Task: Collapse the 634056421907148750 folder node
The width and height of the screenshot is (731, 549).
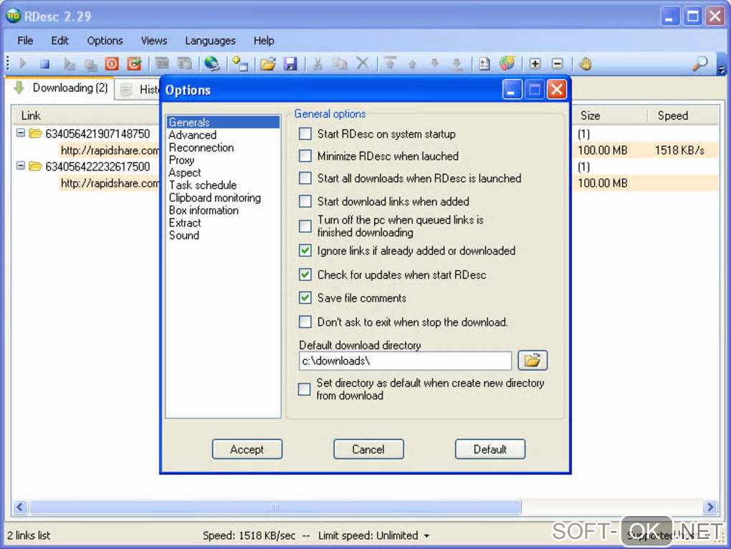Action: click(x=21, y=133)
